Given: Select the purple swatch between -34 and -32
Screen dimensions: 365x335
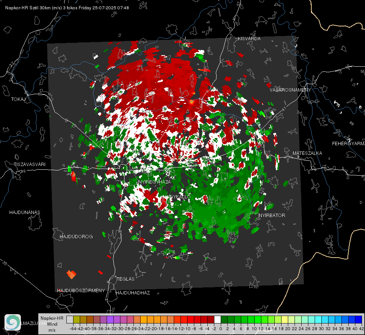Looking at the screenshot, I should coord(110,319).
